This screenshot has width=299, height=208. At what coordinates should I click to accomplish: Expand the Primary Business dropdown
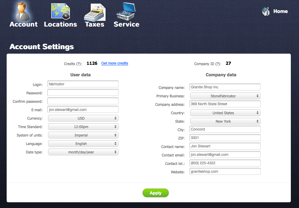225,96
